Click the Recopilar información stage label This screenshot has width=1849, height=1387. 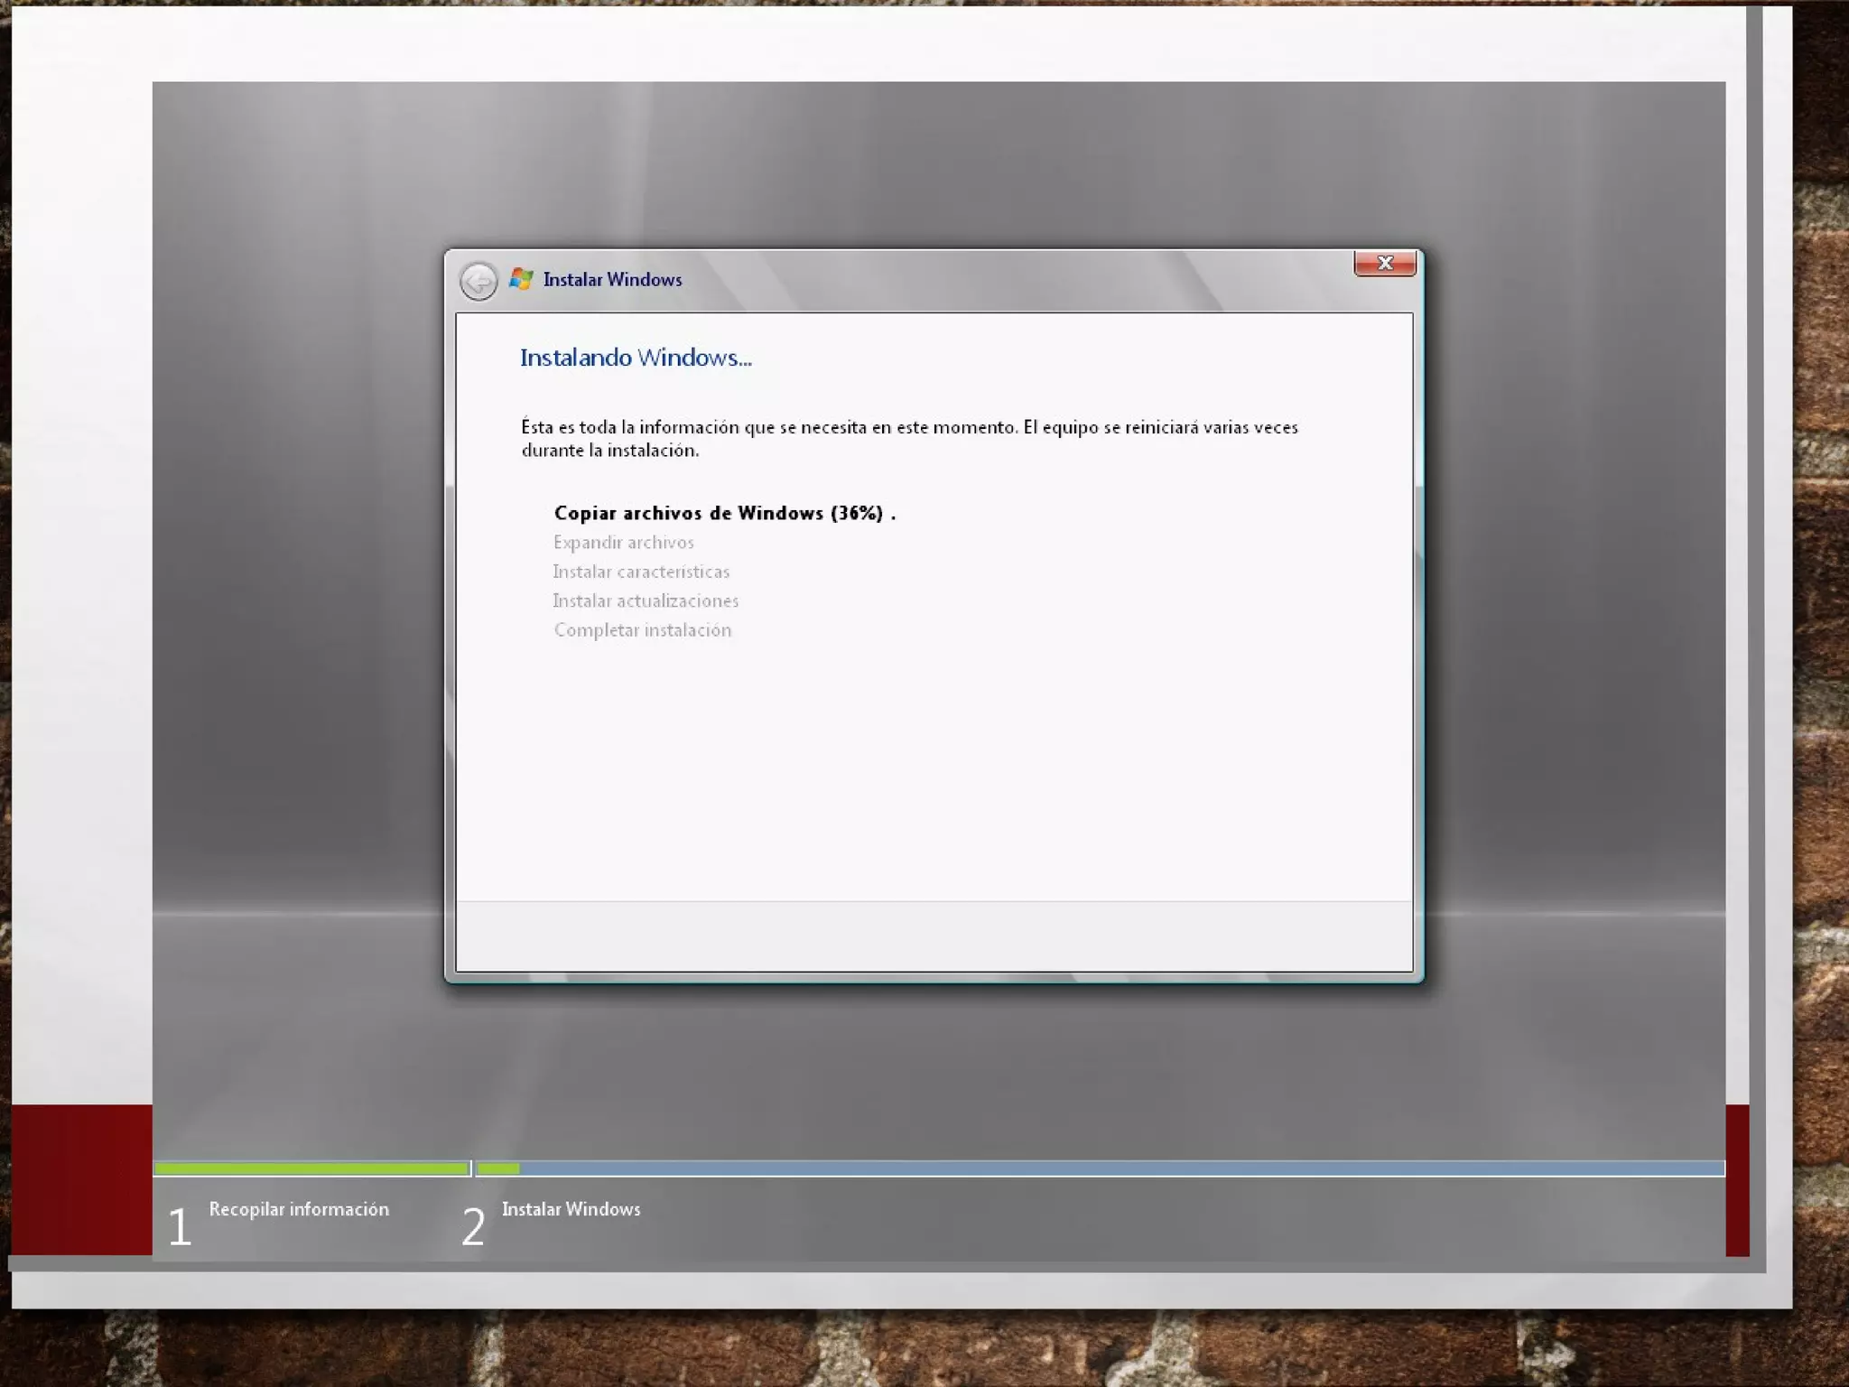(x=299, y=1209)
